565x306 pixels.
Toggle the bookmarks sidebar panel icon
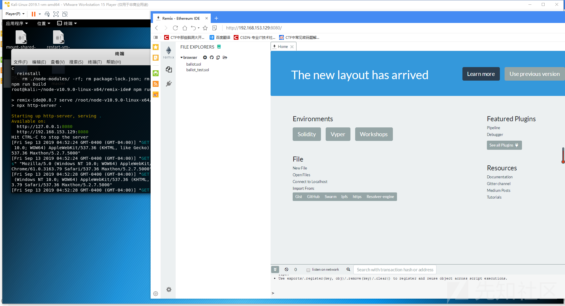156,37
